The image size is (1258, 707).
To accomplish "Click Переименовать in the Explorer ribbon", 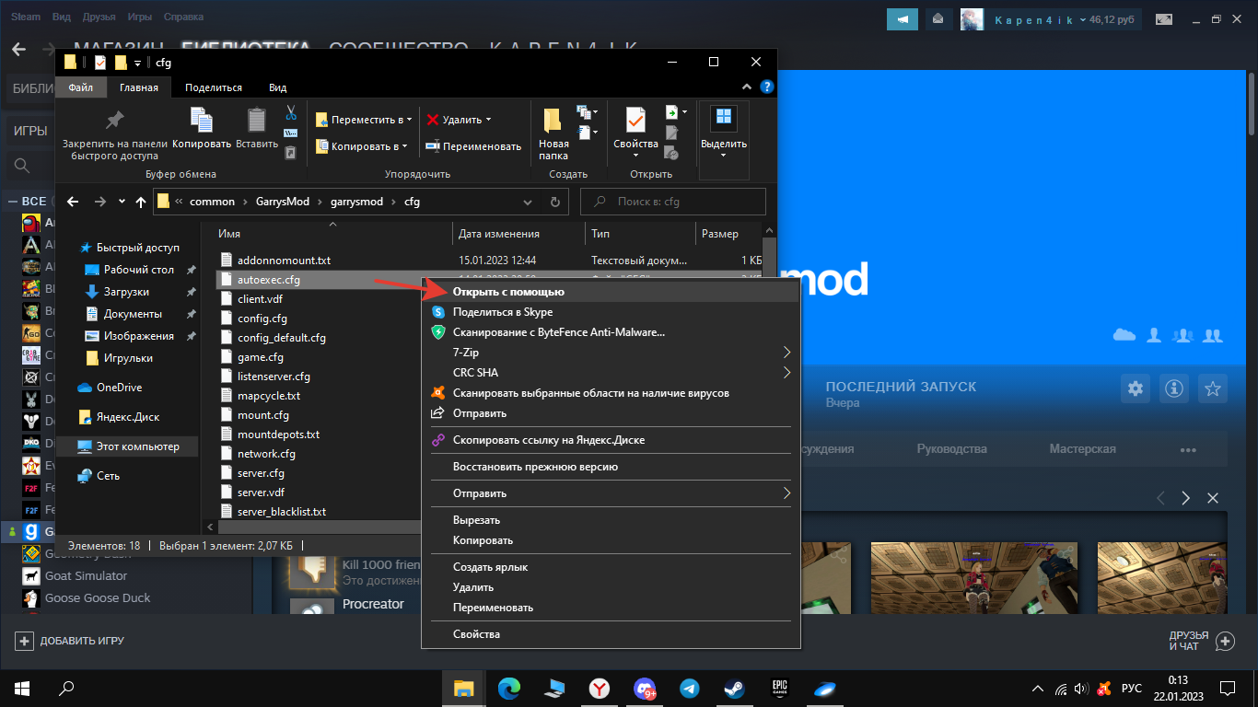I will (473, 146).
